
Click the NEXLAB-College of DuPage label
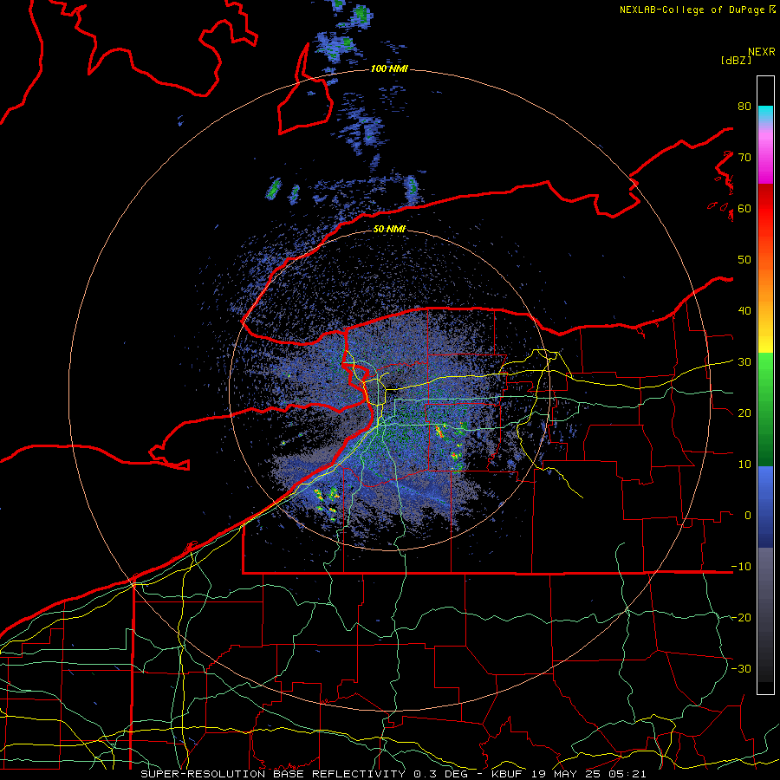[x=692, y=10]
